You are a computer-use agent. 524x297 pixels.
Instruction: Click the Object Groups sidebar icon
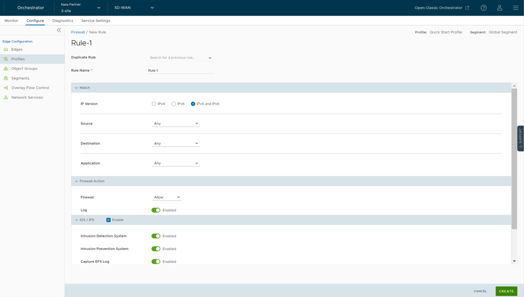[x=6, y=69]
